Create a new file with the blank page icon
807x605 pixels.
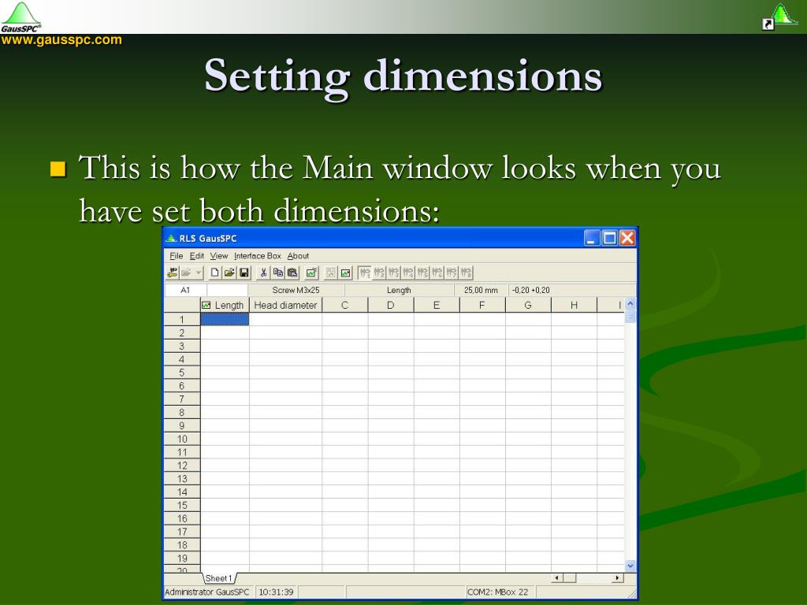coord(214,273)
